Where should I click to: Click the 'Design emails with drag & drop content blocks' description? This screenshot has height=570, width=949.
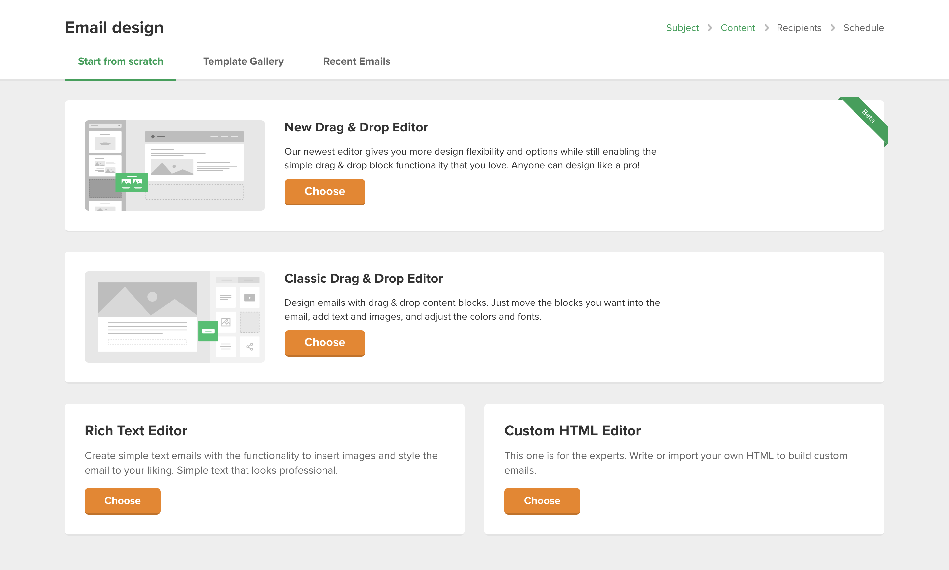(x=472, y=309)
